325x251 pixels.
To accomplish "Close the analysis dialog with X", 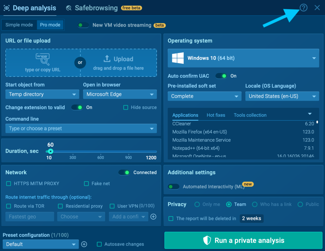I will click(x=317, y=8).
